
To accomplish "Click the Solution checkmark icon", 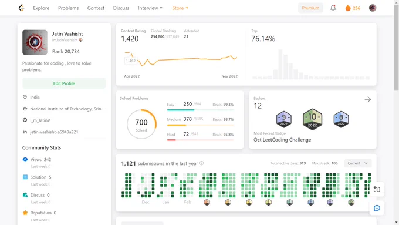I will 25,177.
